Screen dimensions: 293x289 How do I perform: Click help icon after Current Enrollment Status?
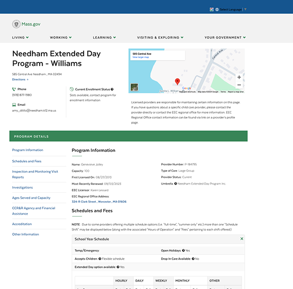(112, 89)
